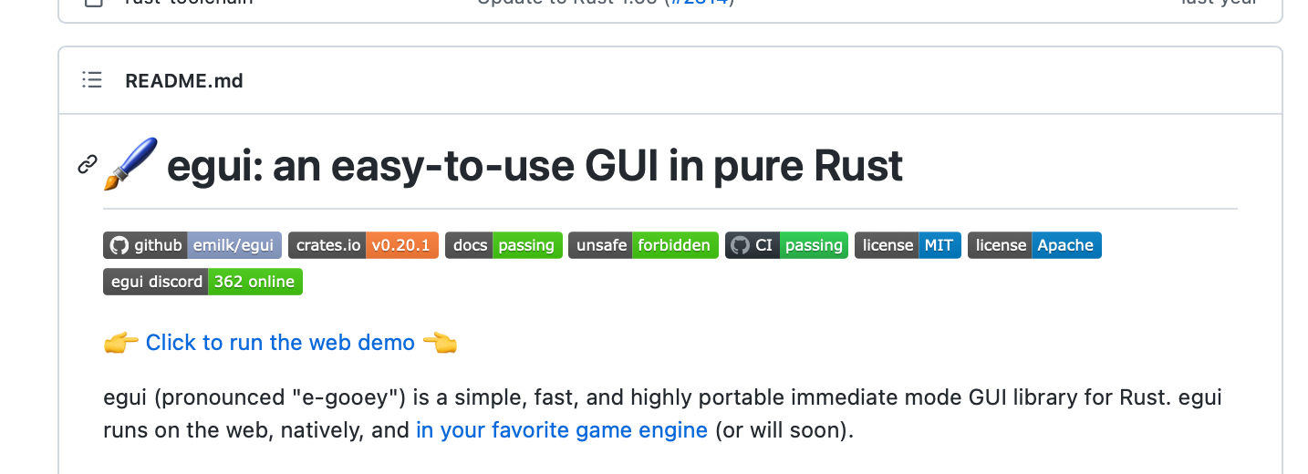Viewport: 1308px width, 474px height.
Task: Open the github emilk/egui badge
Action: click(192, 245)
